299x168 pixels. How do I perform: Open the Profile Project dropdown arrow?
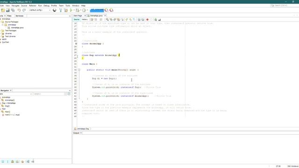87,10
